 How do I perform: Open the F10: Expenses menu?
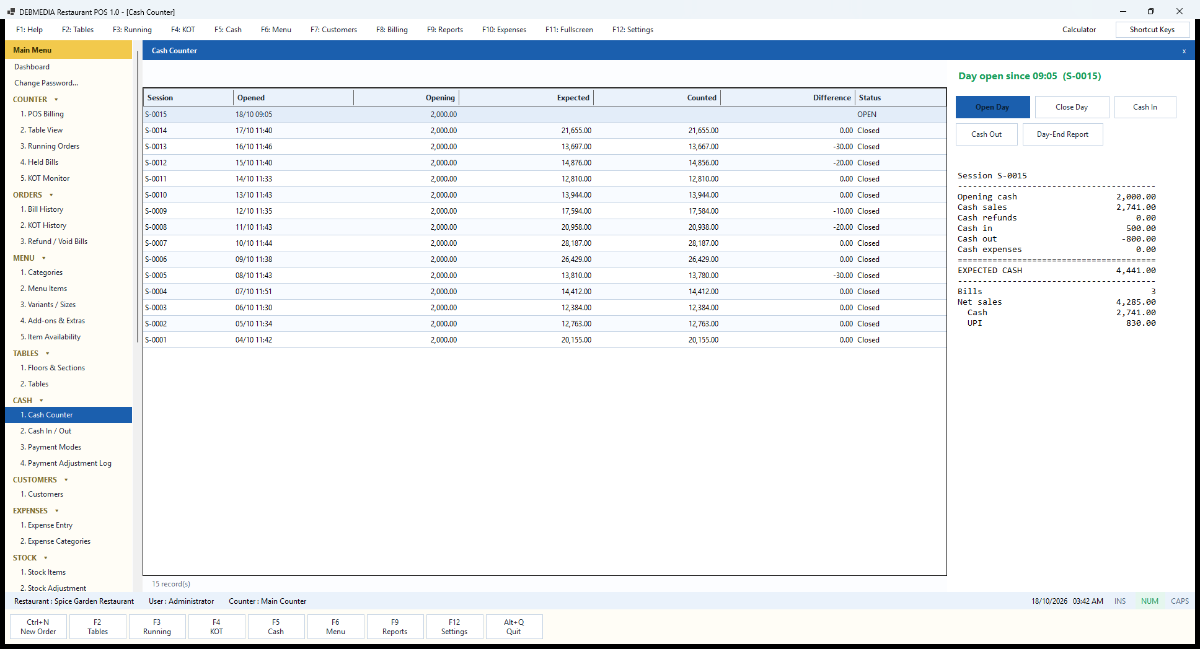[504, 30]
